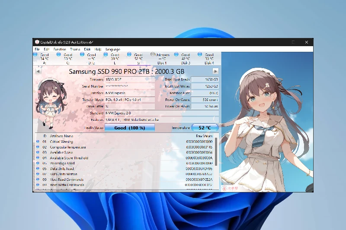346x230 pixels.
Task: Click status dot of Available Spare row
Action: click(38, 152)
